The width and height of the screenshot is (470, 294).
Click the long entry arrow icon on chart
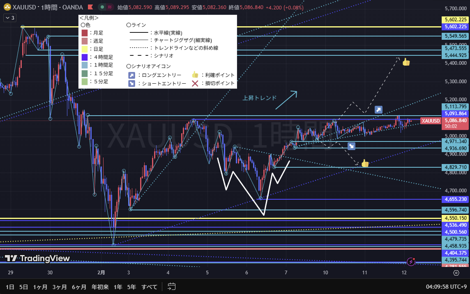point(378,110)
